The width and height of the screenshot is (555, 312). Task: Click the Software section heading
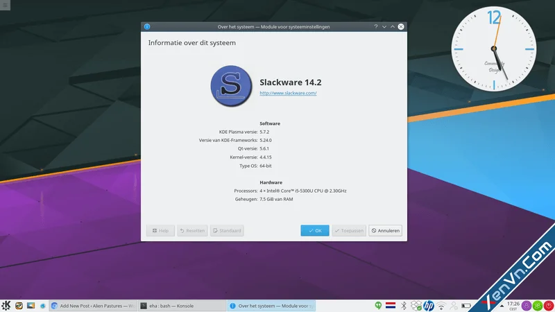[x=270, y=123]
